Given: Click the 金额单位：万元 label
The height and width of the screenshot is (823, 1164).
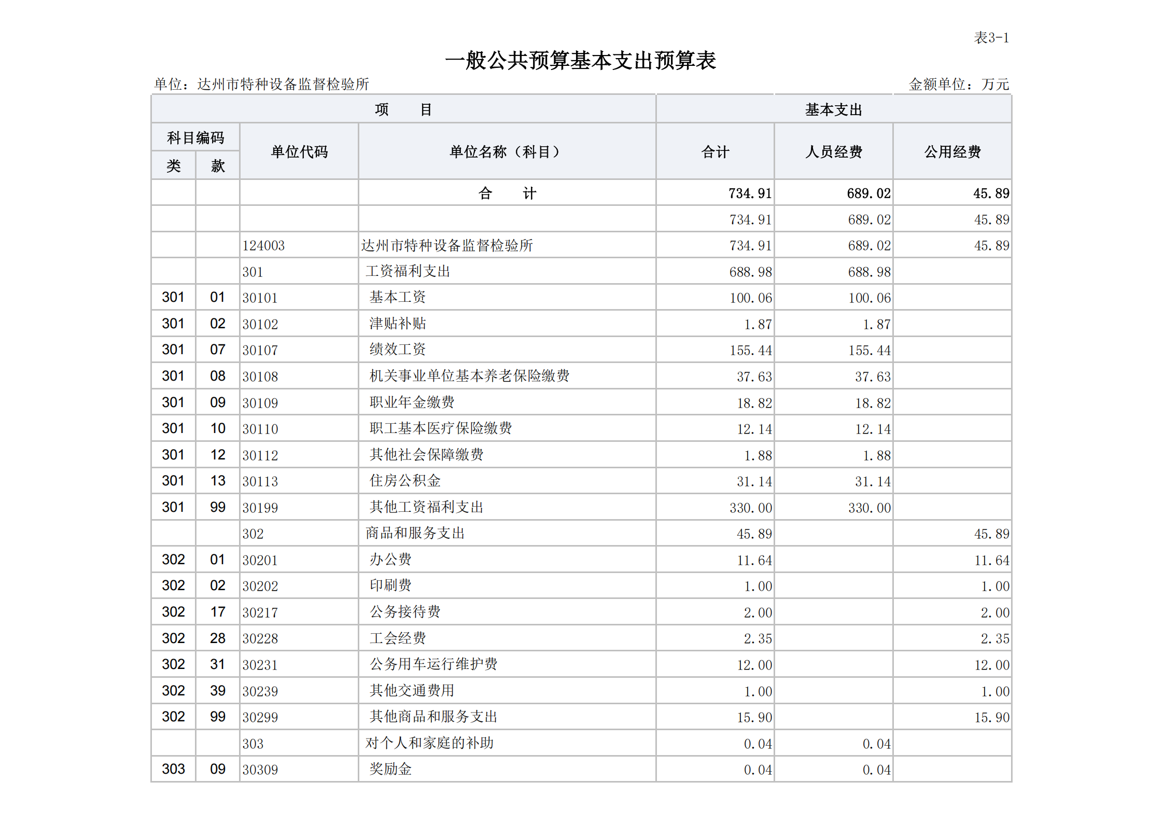Looking at the screenshot, I should point(958,84).
